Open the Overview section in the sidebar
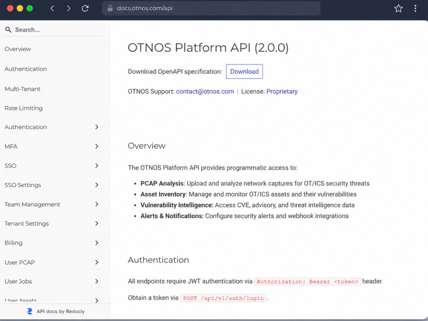 tap(18, 49)
